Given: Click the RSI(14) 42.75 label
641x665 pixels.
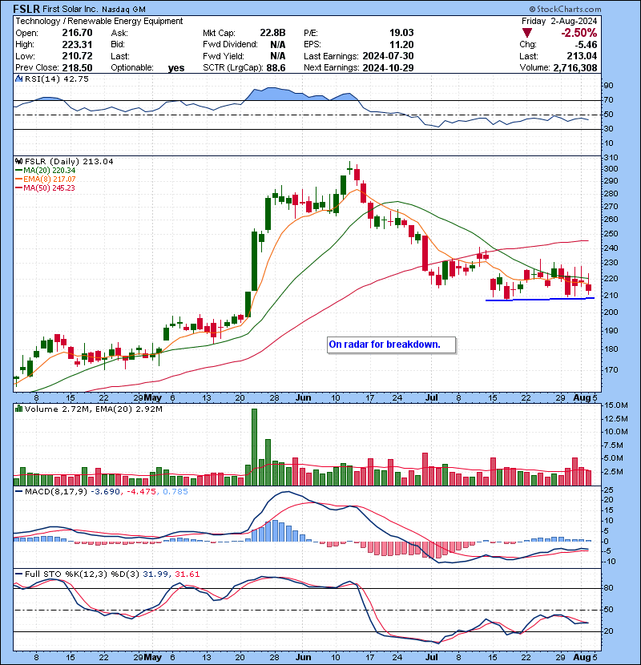Looking at the screenshot, I should pos(56,79).
